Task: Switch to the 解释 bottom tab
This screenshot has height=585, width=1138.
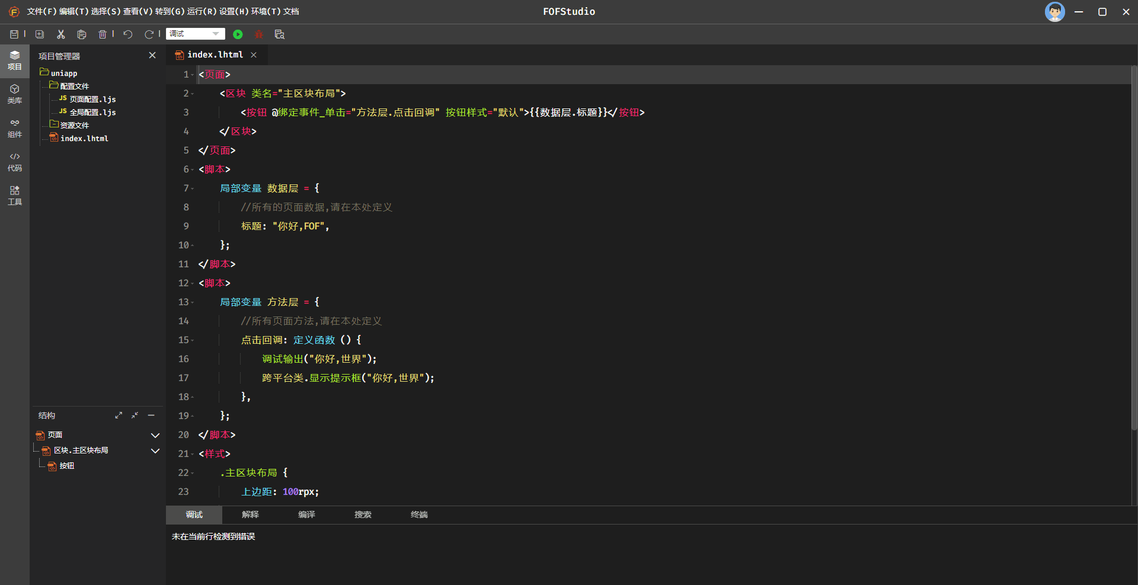Action: click(250, 514)
